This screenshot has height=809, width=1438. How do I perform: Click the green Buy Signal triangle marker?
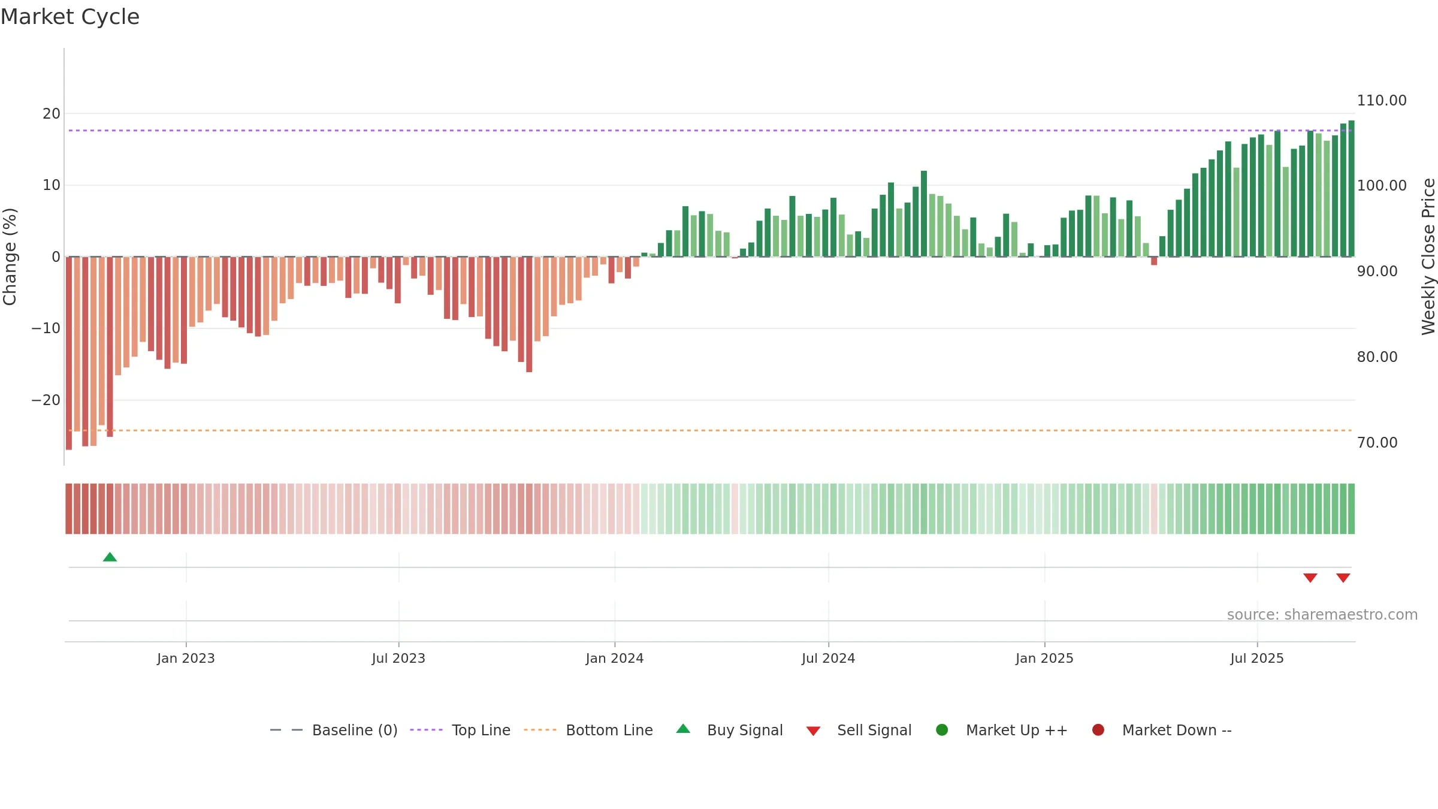[x=110, y=557]
